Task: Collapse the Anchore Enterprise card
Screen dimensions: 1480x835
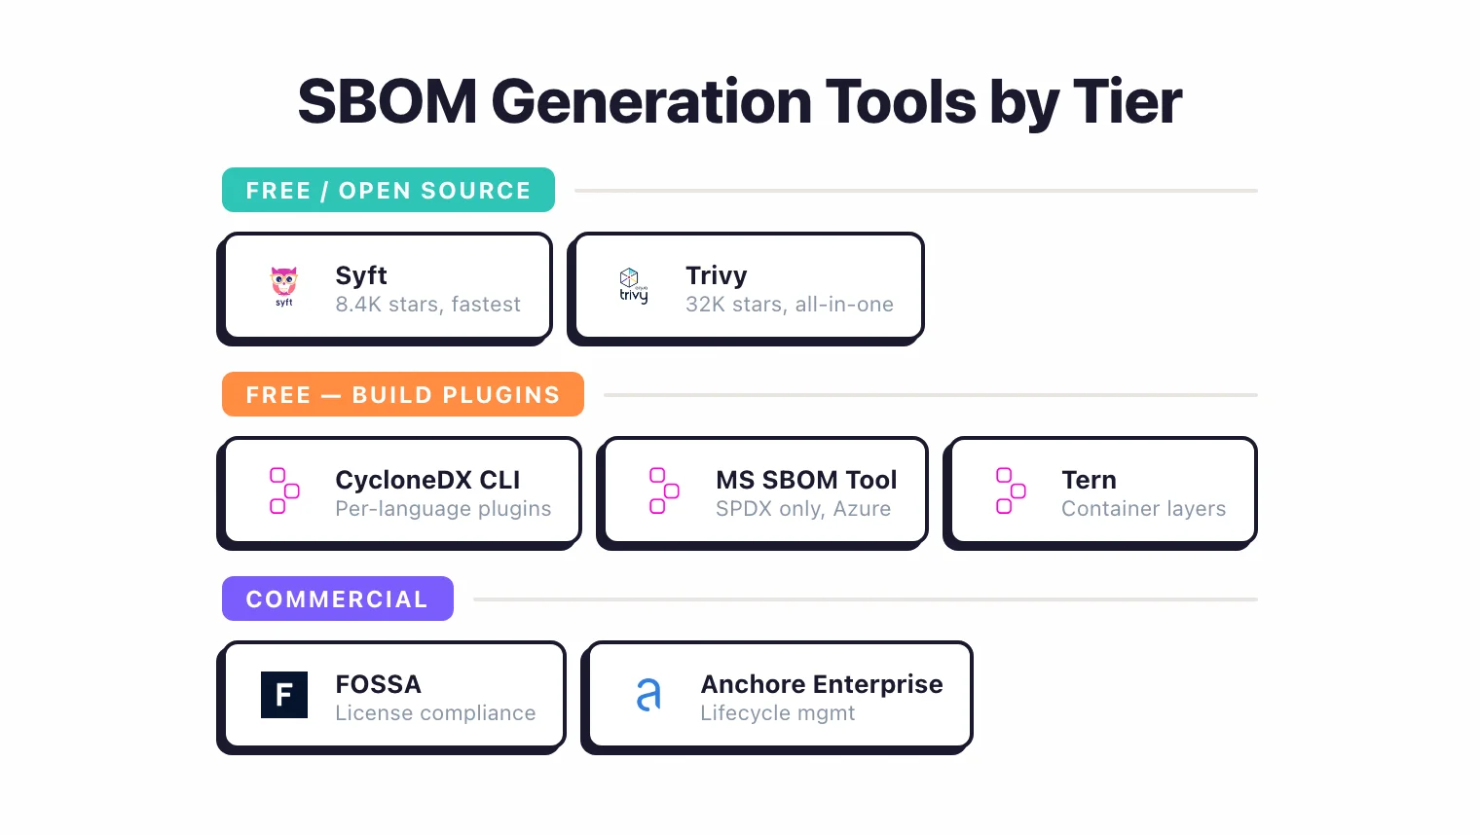Action: click(776, 696)
